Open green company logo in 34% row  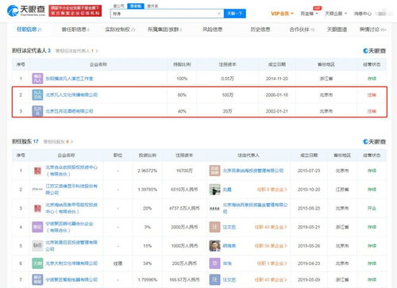37,263
